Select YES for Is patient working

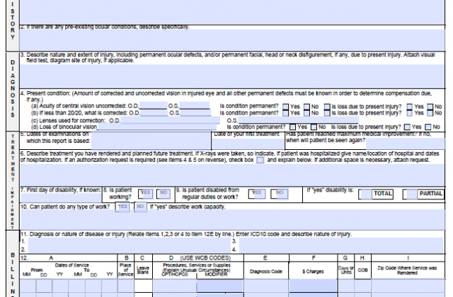146,193
